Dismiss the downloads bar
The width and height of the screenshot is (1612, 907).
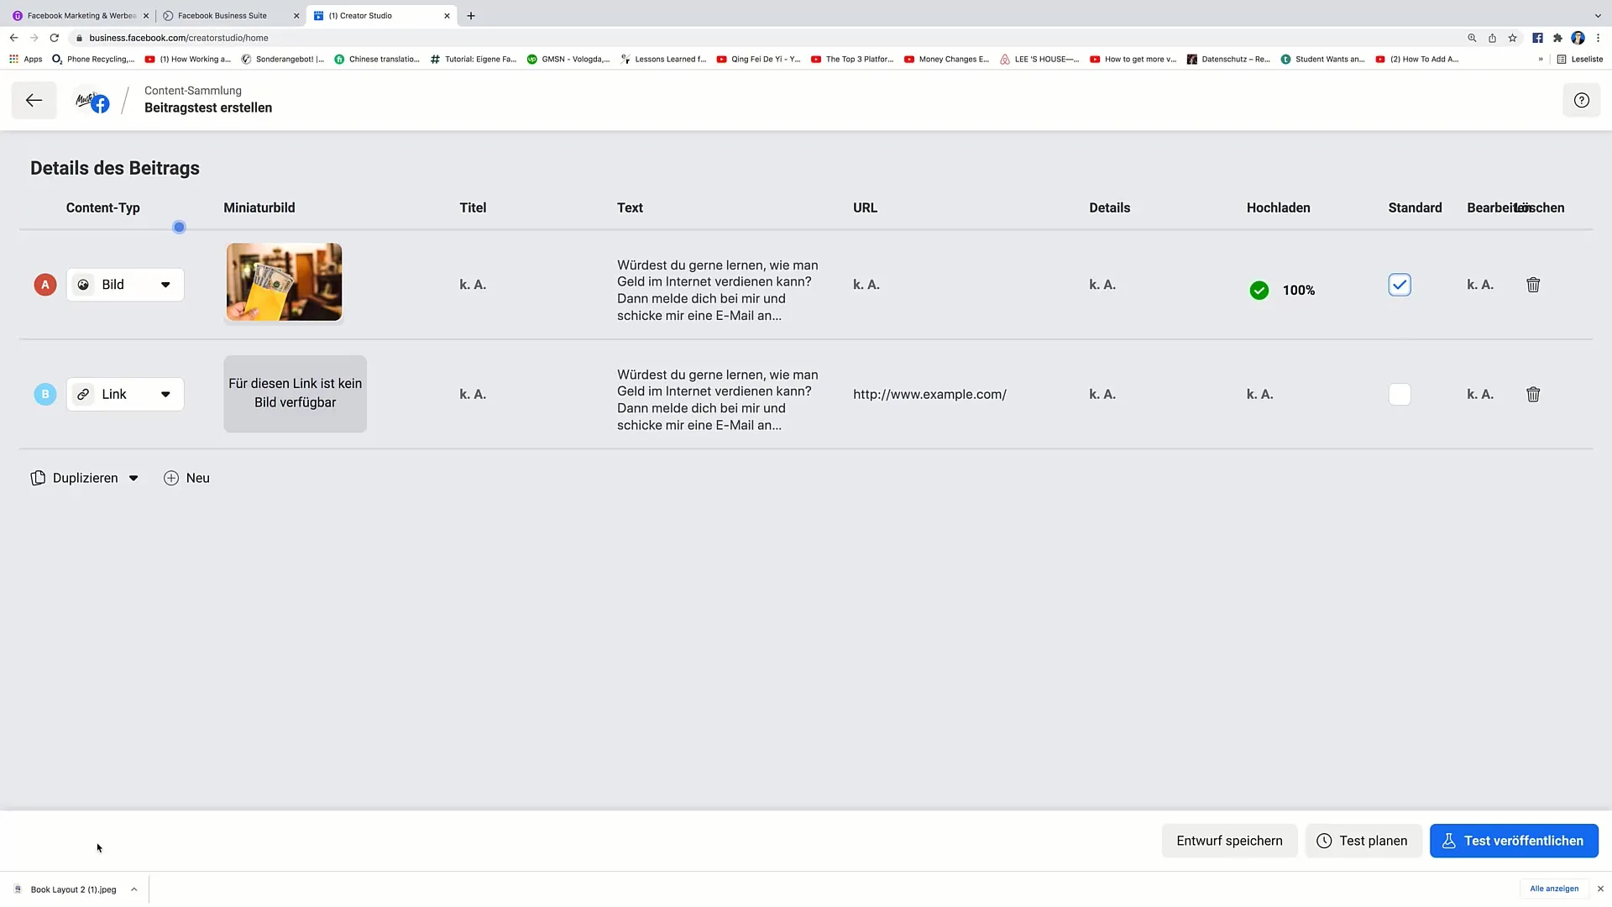[x=1600, y=889]
